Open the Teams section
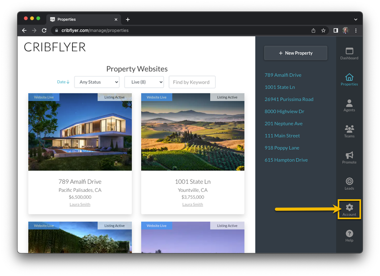The image size is (380, 276). click(349, 132)
